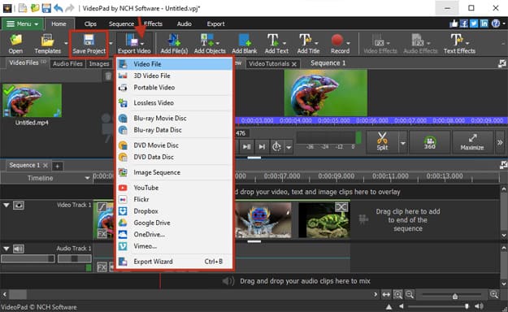Screen dimensions: 508x312
Task: Click the Open folder icon
Action: pyautogui.click(x=15, y=40)
